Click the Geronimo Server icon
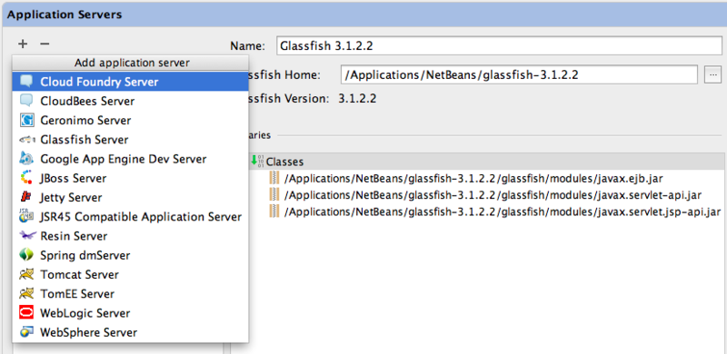 [x=27, y=120]
